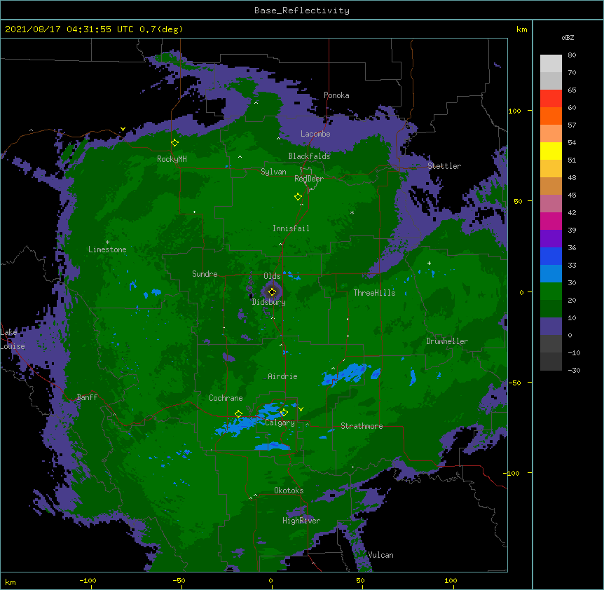
Task: Click the Banff label
Action: point(87,397)
